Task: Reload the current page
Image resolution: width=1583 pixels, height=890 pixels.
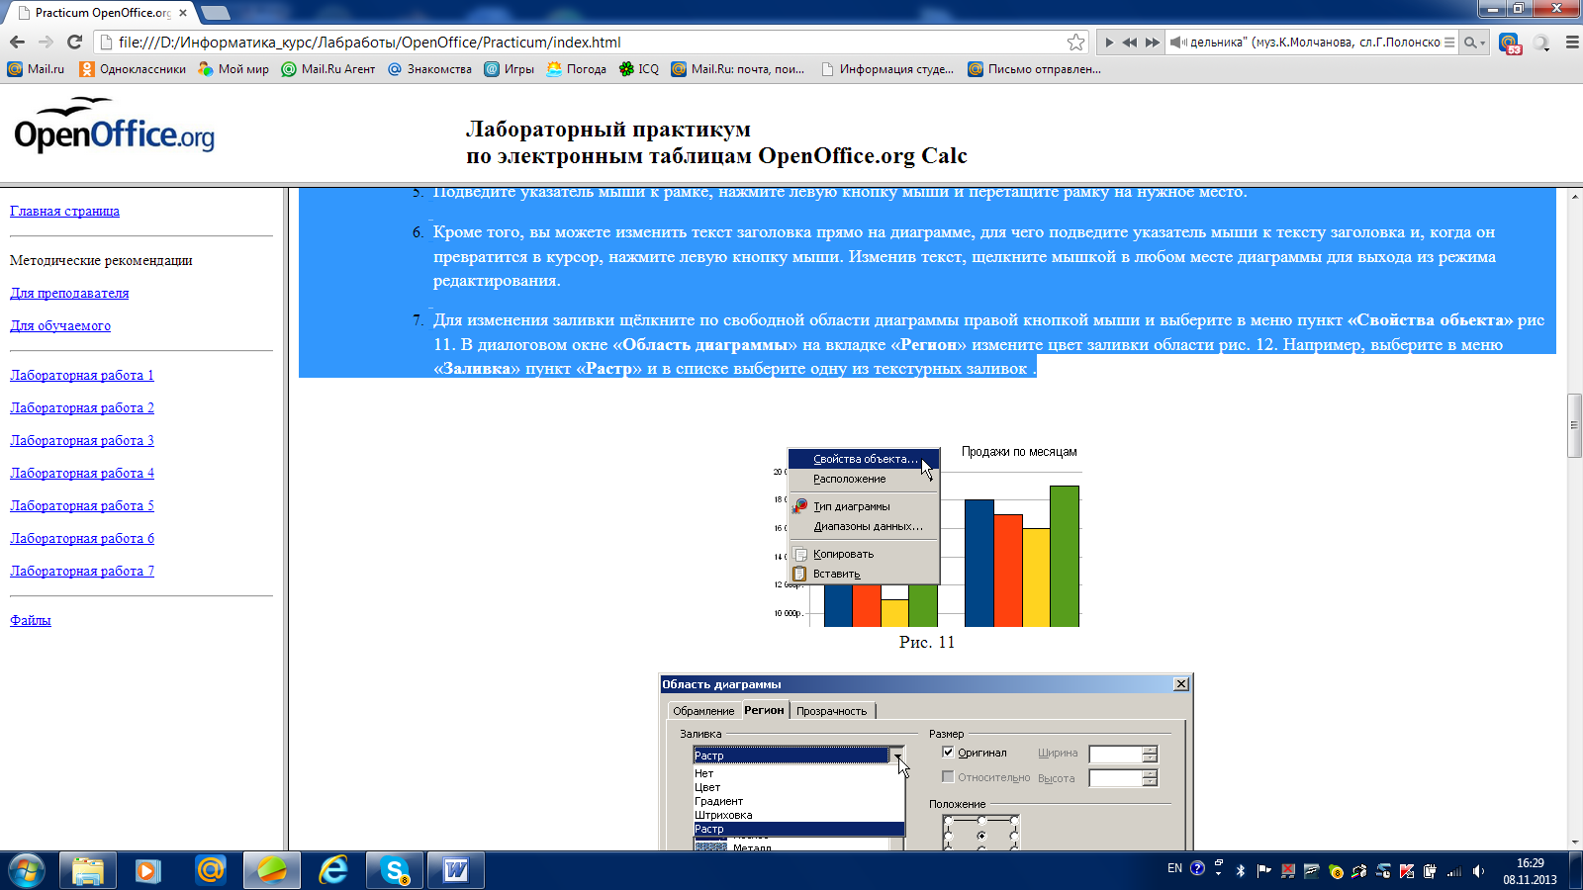Action: click(74, 42)
